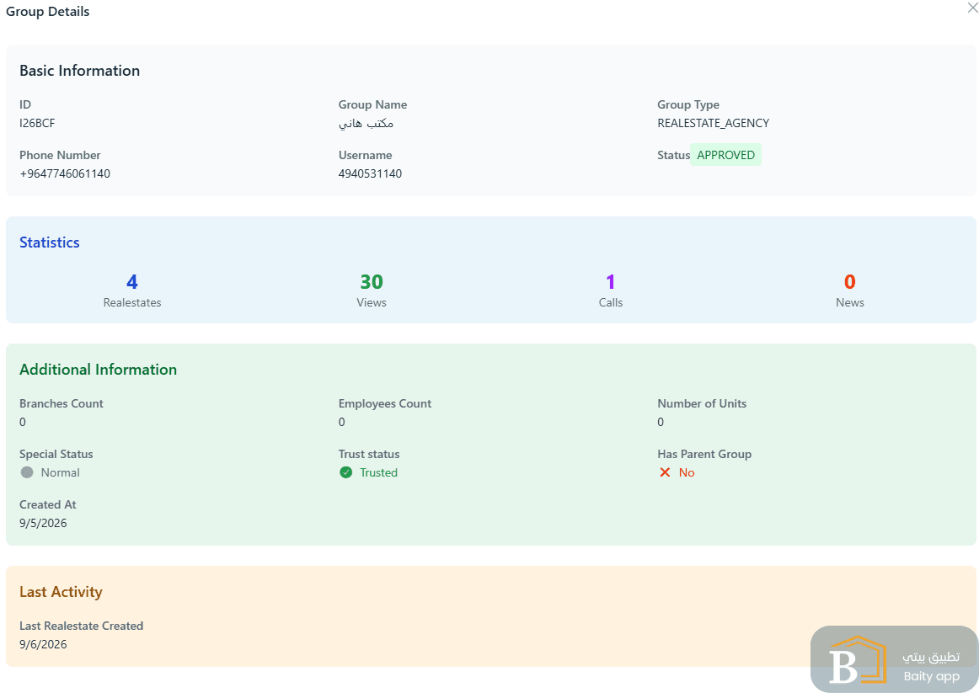This screenshot has height=693, width=979.
Task: Select the Number of Units value 0
Action: coord(661,422)
